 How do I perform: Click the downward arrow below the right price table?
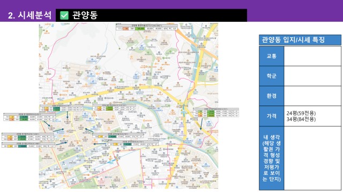pos(202,124)
